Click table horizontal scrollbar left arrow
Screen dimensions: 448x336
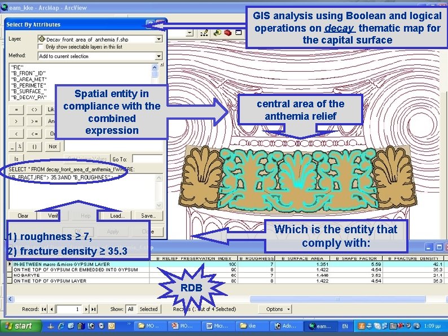coord(10,299)
